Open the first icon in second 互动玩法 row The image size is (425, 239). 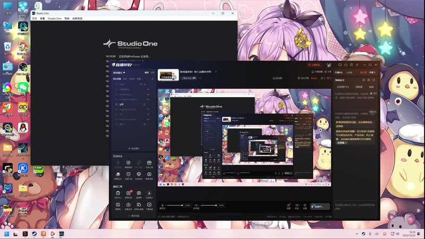point(118,174)
